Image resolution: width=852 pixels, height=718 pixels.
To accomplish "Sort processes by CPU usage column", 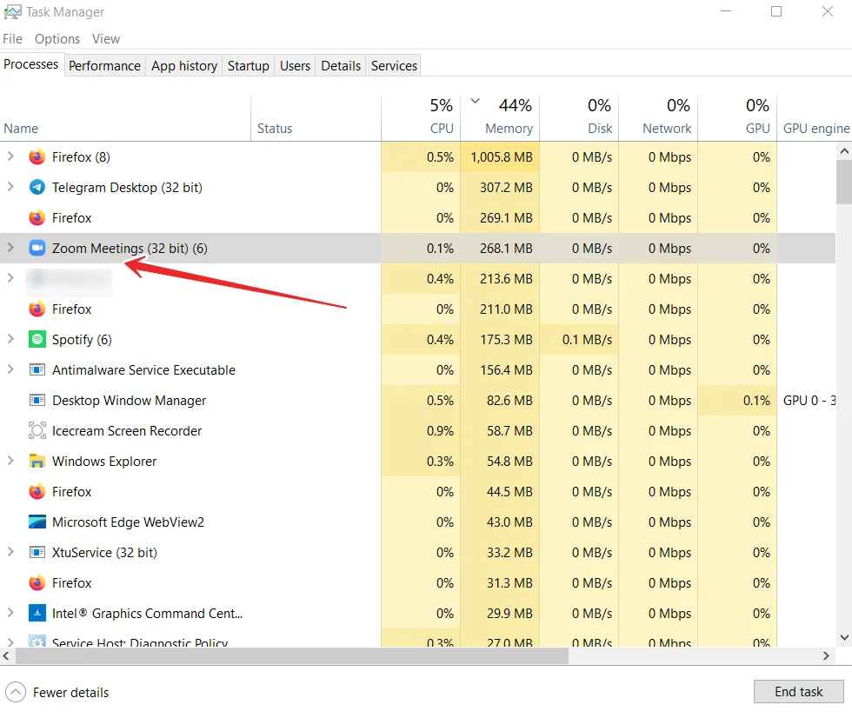I will tap(421, 118).
